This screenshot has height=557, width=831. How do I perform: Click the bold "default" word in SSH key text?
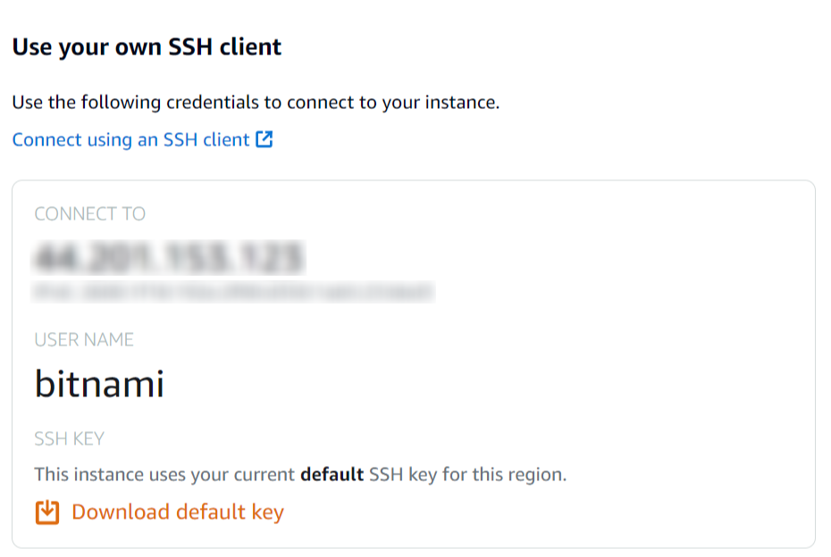pyautogui.click(x=332, y=474)
